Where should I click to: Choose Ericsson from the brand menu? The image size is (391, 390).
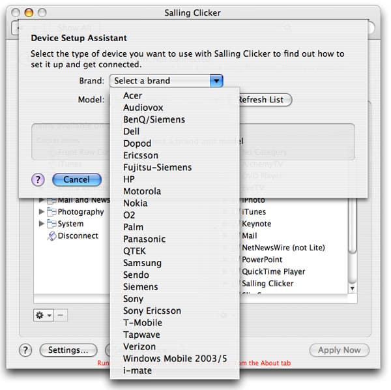click(x=175, y=155)
